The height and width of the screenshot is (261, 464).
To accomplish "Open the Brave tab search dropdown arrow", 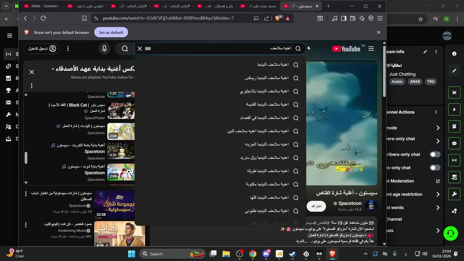I will (6, 6).
